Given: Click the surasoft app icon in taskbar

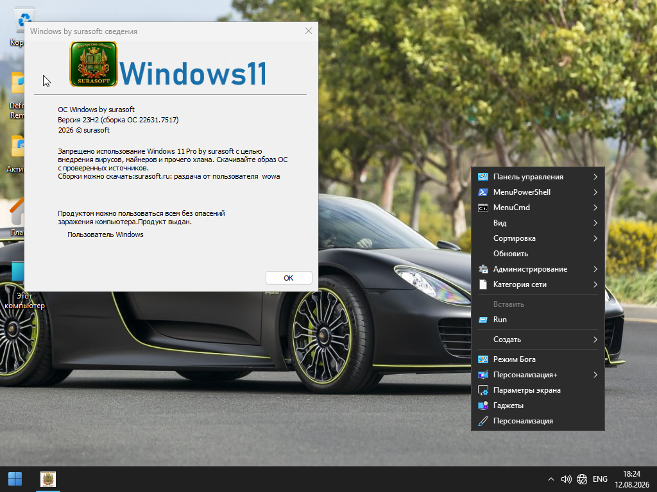Looking at the screenshot, I should click(47, 479).
